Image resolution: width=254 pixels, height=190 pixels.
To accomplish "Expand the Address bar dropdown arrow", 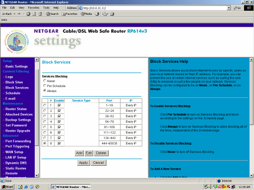I will coord(229,8).
